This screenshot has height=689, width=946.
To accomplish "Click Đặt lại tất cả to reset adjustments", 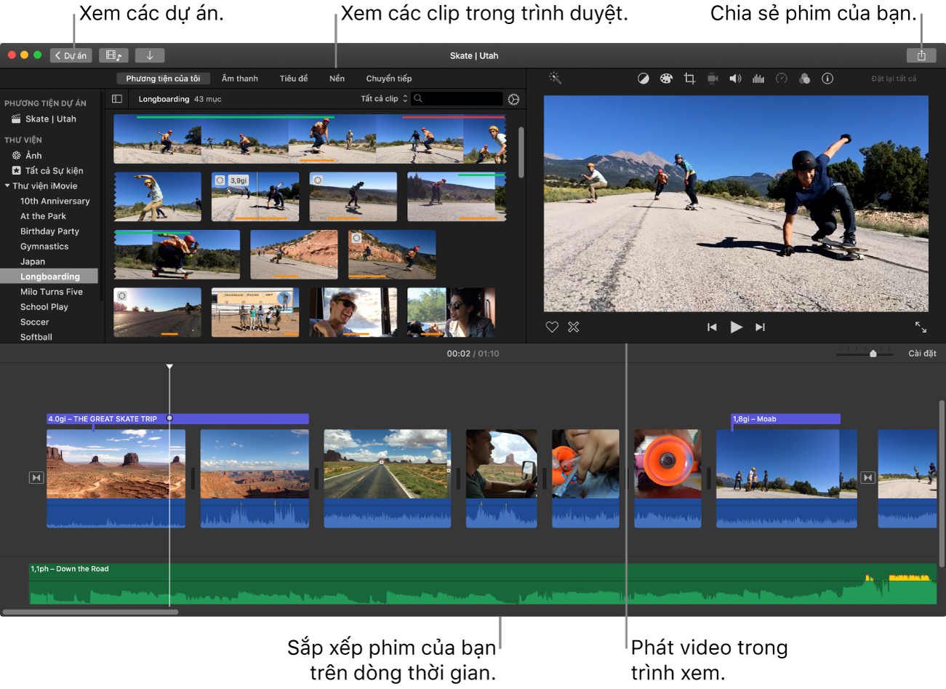I will [894, 79].
